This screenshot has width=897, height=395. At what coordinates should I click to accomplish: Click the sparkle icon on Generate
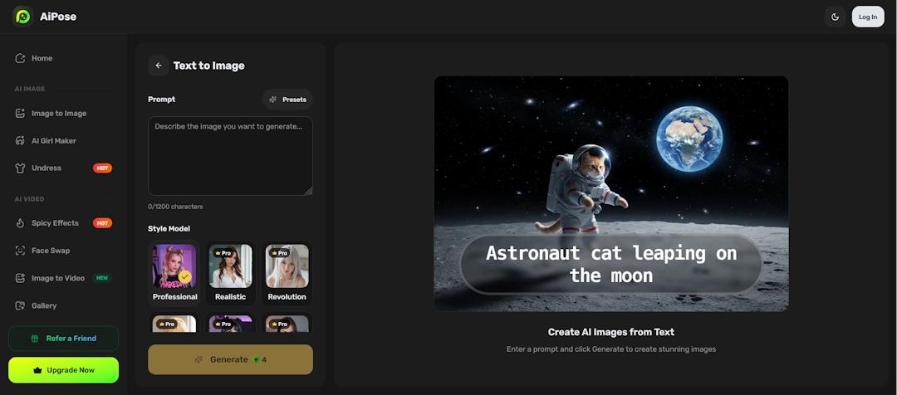coord(199,359)
